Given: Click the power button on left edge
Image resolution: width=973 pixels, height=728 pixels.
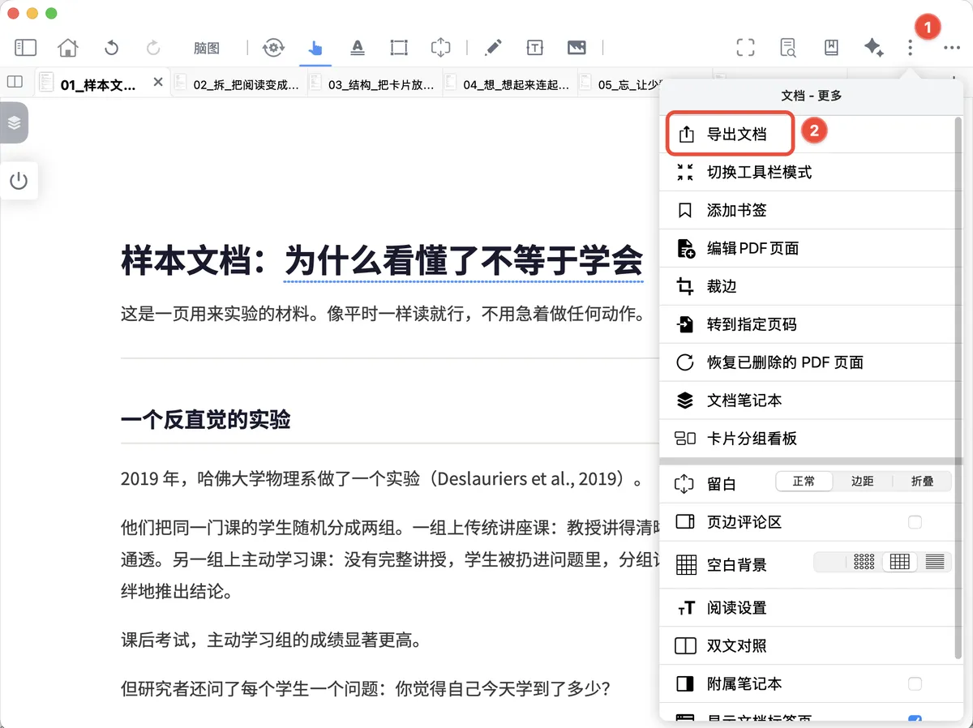Looking at the screenshot, I should tap(19, 181).
